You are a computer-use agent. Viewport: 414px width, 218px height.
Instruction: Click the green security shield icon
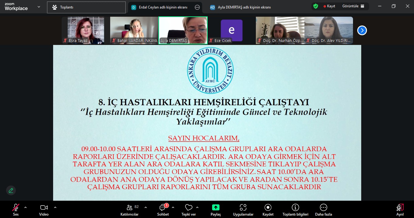pyautogui.click(x=316, y=6)
